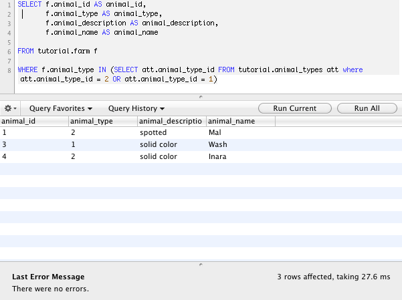
Task: Click the animal_name column header
Action: point(241,121)
